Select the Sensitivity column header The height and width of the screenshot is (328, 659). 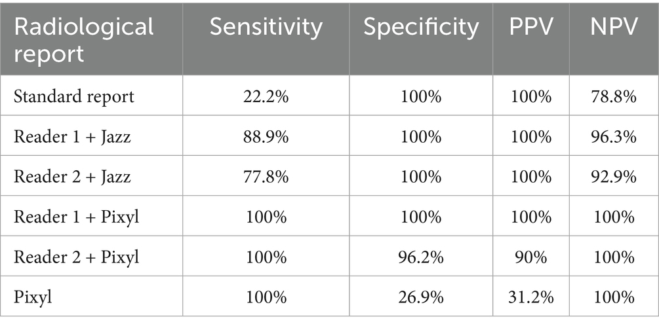(x=266, y=27)
